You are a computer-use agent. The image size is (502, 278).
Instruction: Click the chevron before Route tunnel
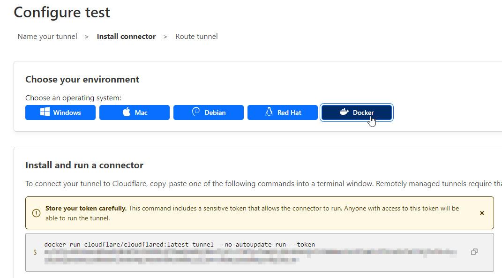(x=165, y=37)
